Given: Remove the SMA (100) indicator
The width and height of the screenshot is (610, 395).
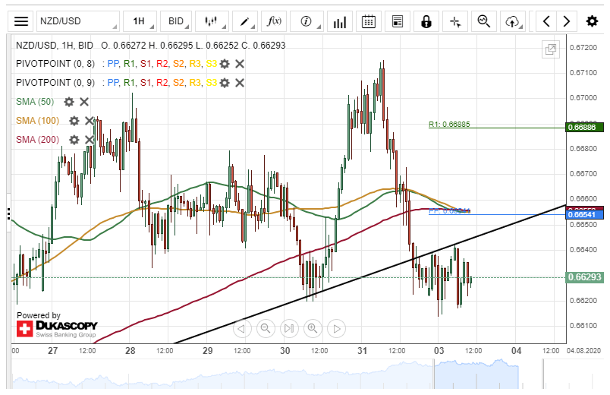Looking at the screenshot, I should click(89, 121).
